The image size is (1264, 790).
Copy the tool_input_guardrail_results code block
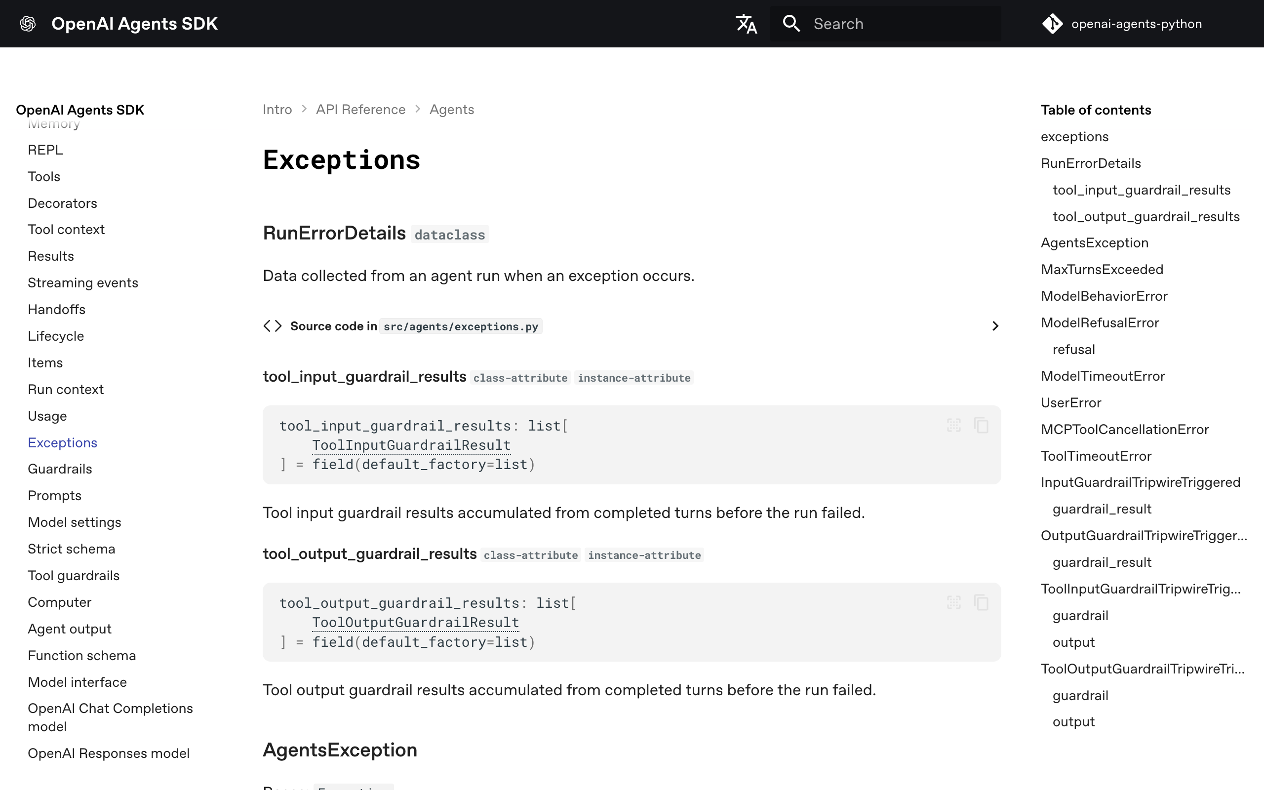[x=982, y=425]
